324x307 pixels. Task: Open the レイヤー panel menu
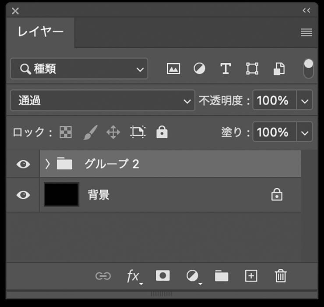pos(306,32)
